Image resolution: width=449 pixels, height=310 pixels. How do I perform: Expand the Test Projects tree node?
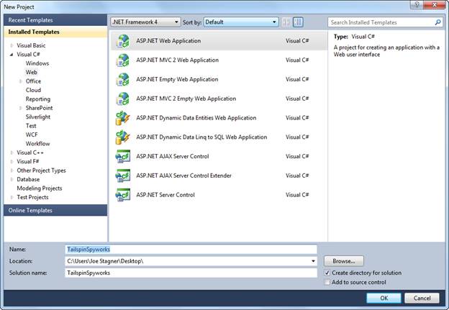[12, 198]
